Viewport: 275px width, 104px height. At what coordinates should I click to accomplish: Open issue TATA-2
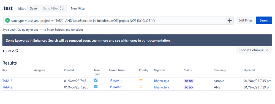[x=7, y=87]
